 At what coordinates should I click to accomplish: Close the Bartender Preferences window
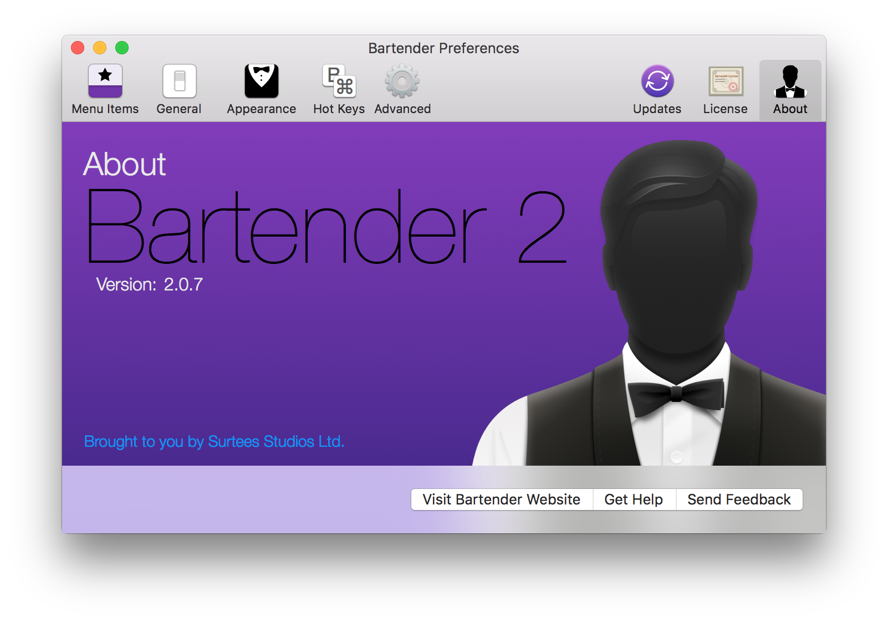(x=78, y=48)
